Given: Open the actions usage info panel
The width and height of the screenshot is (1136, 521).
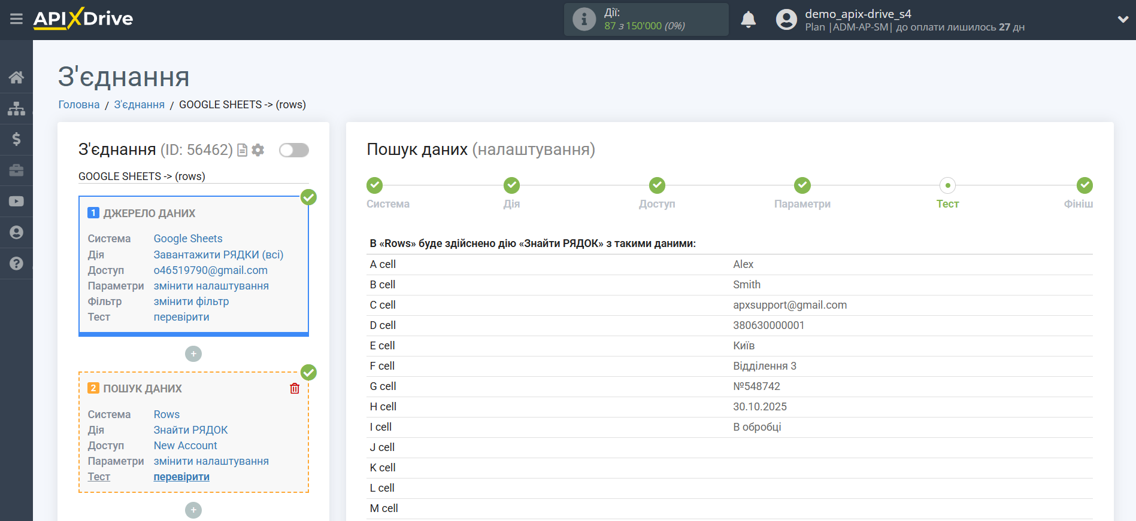Looking at the screenshot, I should click(646, 20).
